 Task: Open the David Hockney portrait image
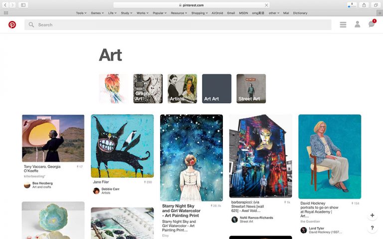[330, 156]
